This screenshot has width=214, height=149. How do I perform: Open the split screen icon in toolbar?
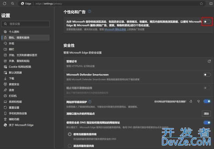pos(211,4)
